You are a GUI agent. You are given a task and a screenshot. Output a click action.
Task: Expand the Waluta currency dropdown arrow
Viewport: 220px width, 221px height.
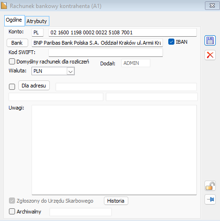tap(71, 71)
